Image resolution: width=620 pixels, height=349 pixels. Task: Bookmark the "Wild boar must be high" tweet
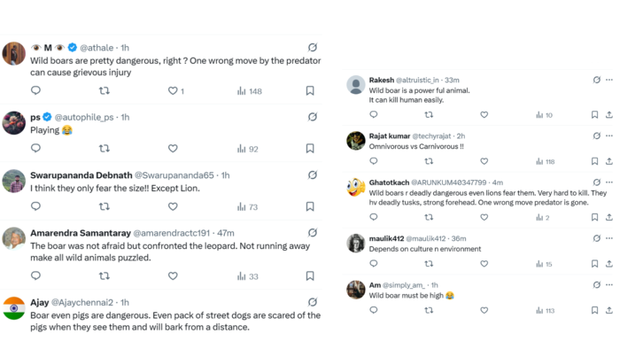(x=594, y=310)
